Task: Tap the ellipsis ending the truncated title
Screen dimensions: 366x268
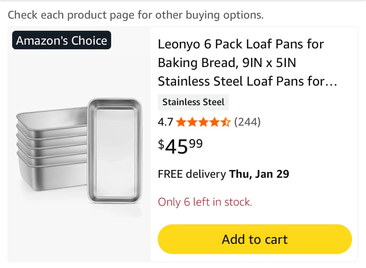Action: pos(331,82)
